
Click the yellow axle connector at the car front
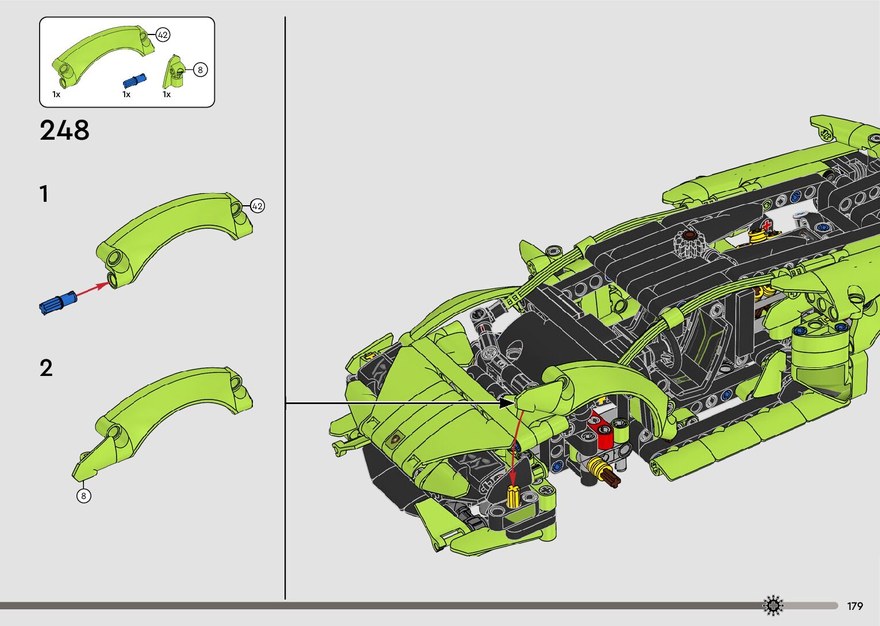513,497
